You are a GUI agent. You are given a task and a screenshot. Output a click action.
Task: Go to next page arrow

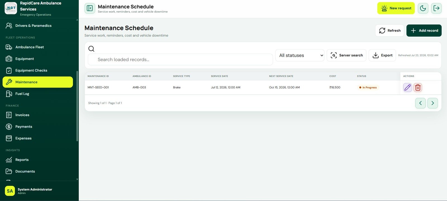click(x=432, y=103)
